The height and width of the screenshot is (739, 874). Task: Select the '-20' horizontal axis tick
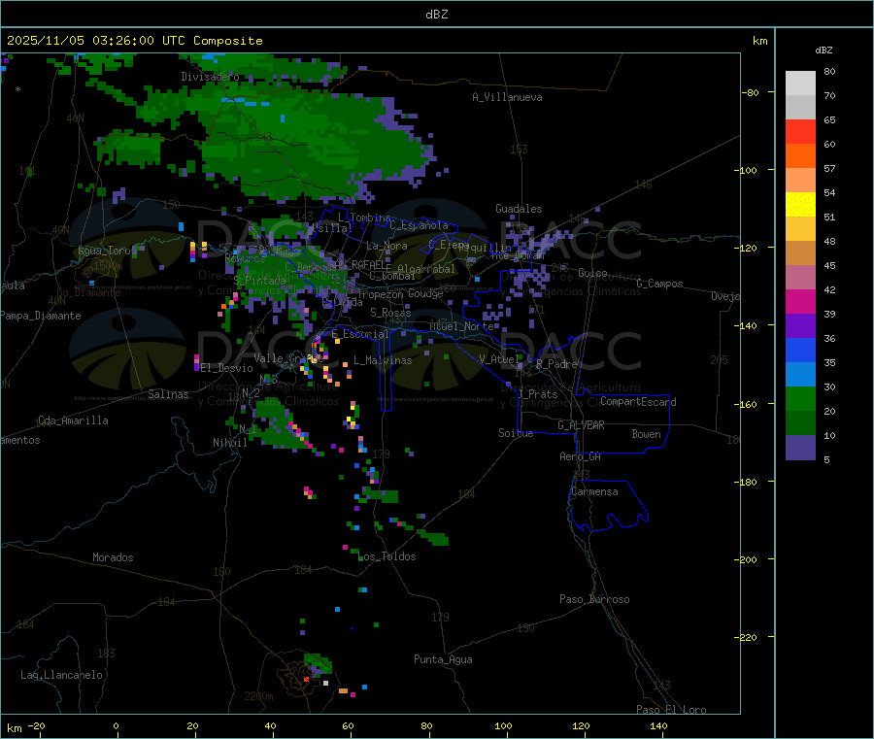pos(37,725)
